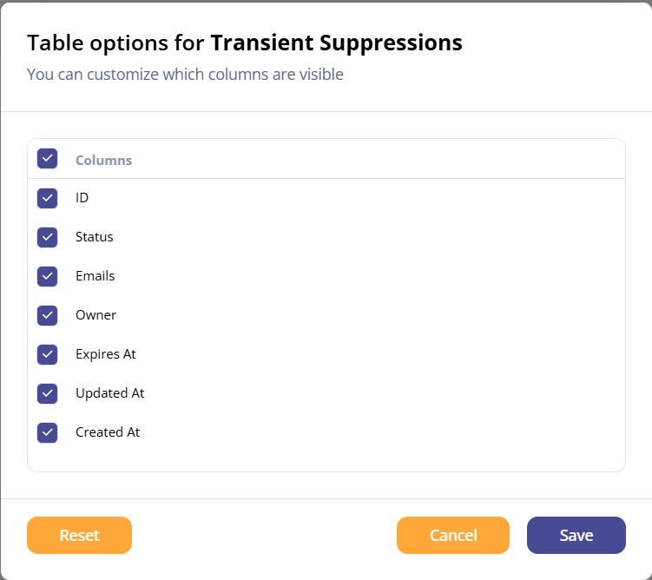Click the 'Owner' label text
The image size is (652, 580).
tap(95, 315)
